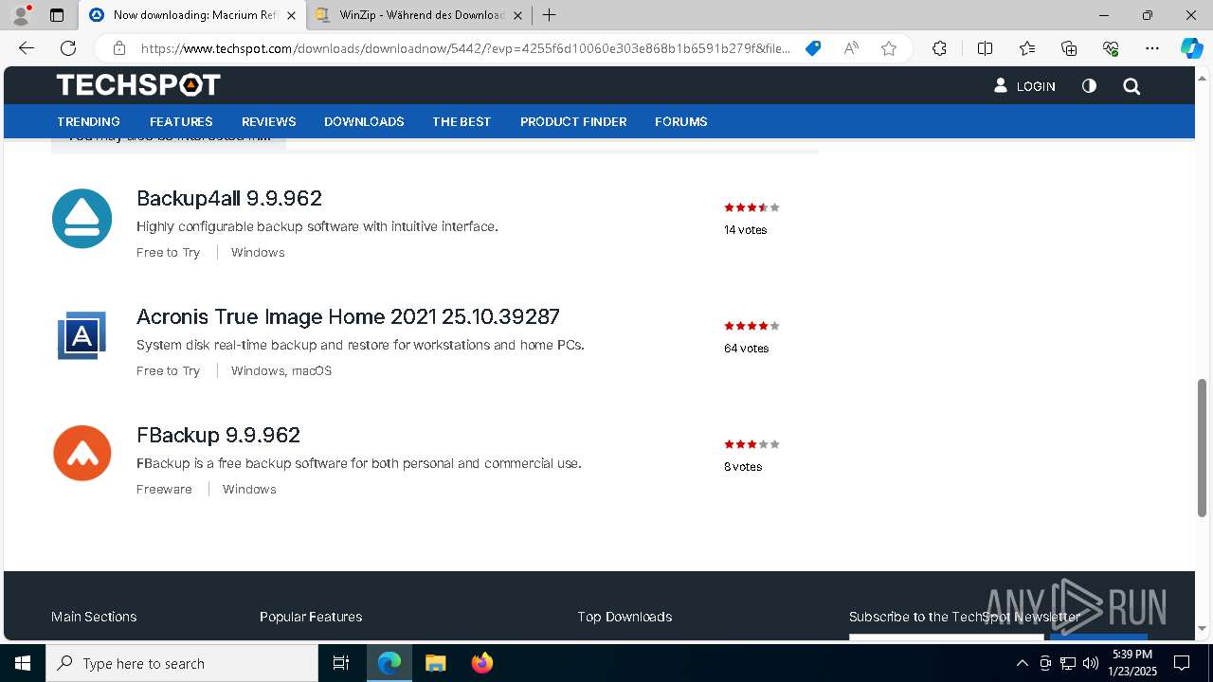
Task: Click the Popular Features footer heading
Action: pos(311,617)
